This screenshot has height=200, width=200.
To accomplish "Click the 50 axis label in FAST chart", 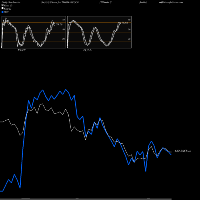I will pos(64,29).
